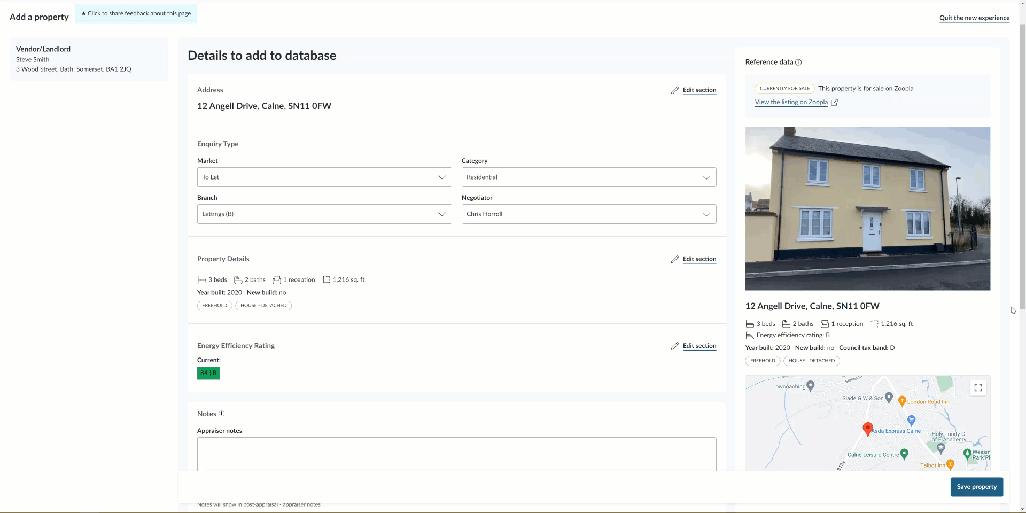The height and width of the screenshot is (513, 1026).
Task: Click the bed icon in Property Details
Action: [x=201, y=280]
